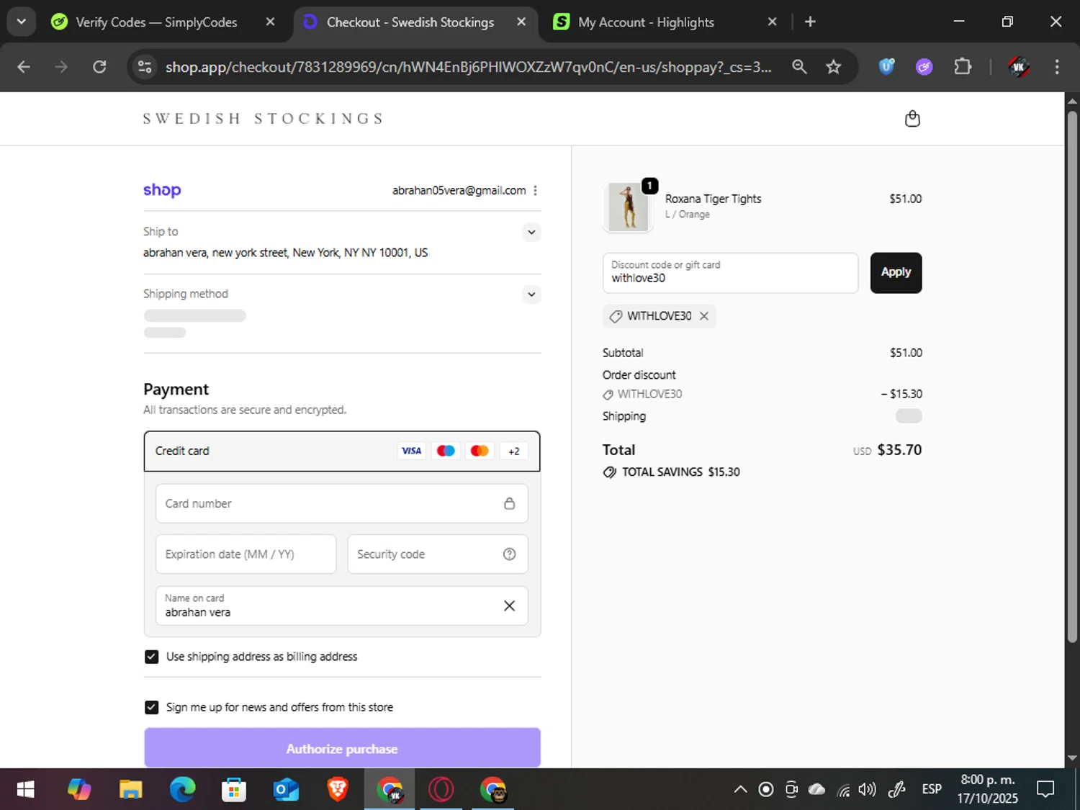1080x810 pixels.
Task: Expand the Shipping method section
Action: (531, 294)
